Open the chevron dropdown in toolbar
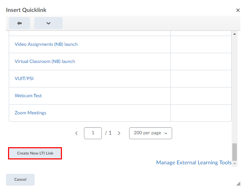The height and width of the screenshot is (193, 247). [48, 23]
